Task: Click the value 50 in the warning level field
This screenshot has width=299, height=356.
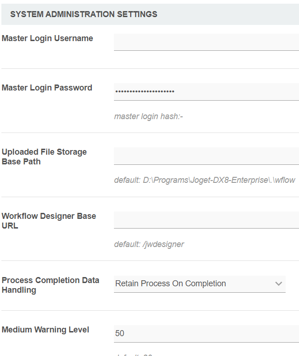Action: pos(120,333)
